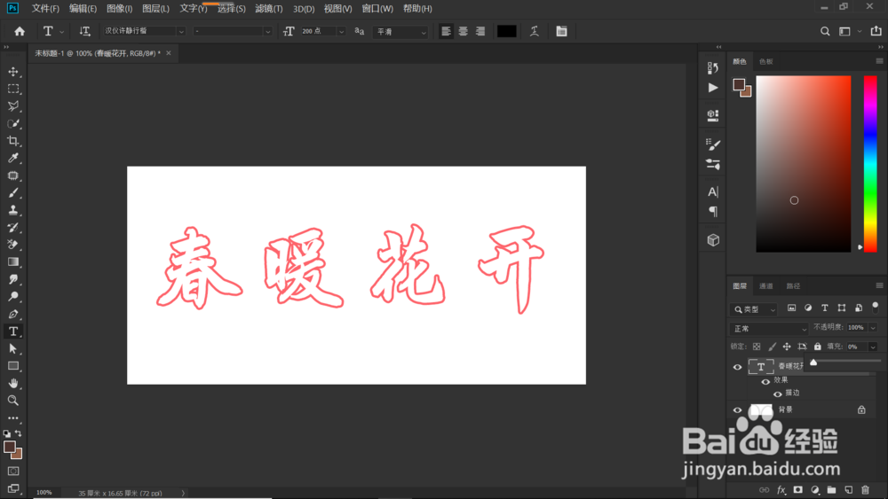Viewport: 888px width, 499px height.
Task: Open the layer filter type dropdown 类型
Action: [x=754, y=309]
